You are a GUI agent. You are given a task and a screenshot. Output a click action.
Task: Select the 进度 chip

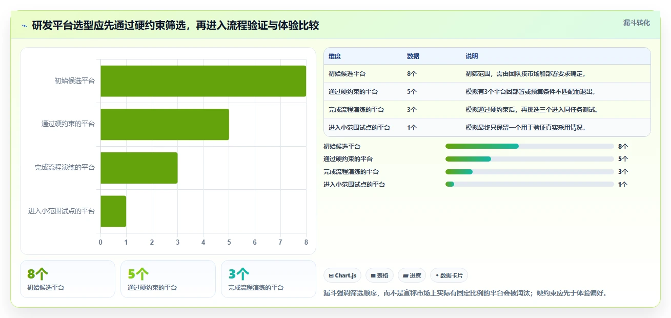[412, 275]
